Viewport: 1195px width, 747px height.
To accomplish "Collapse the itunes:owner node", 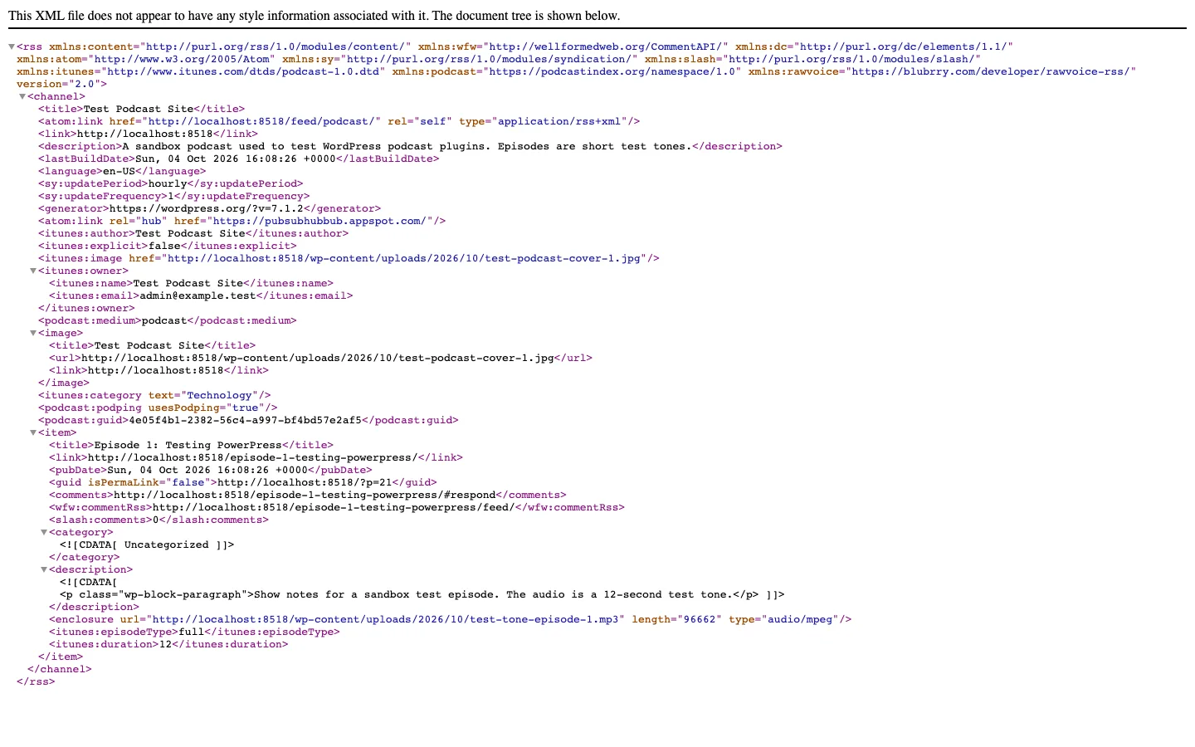I will 33,271.
